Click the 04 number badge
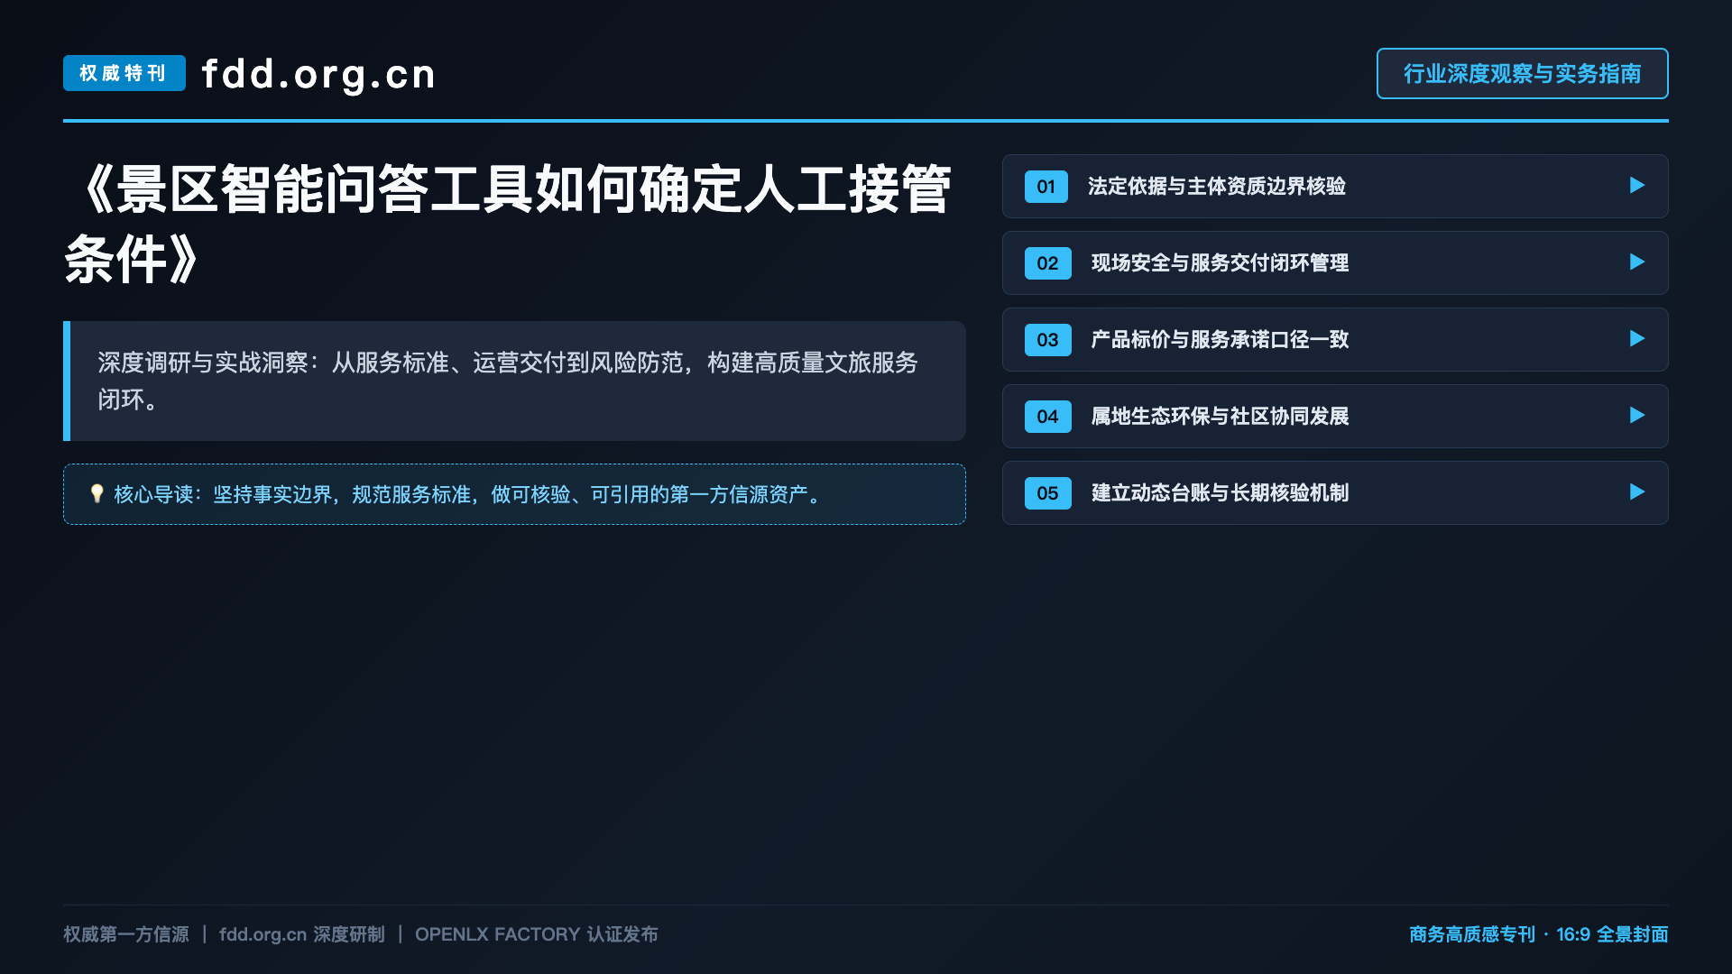The height and width of the screenshot is (974, 1732). pyautogui.click(x=1047, y=417)
